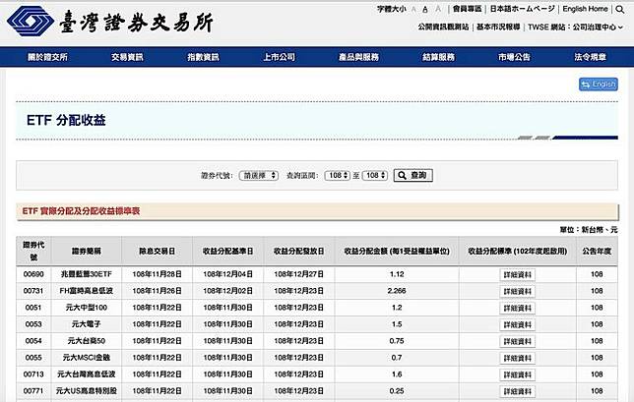Click 詳細資料 for 00731 FH富時高息低波
Image resolution: width=634 pixels, height=402 pixels.
point(518,291)
